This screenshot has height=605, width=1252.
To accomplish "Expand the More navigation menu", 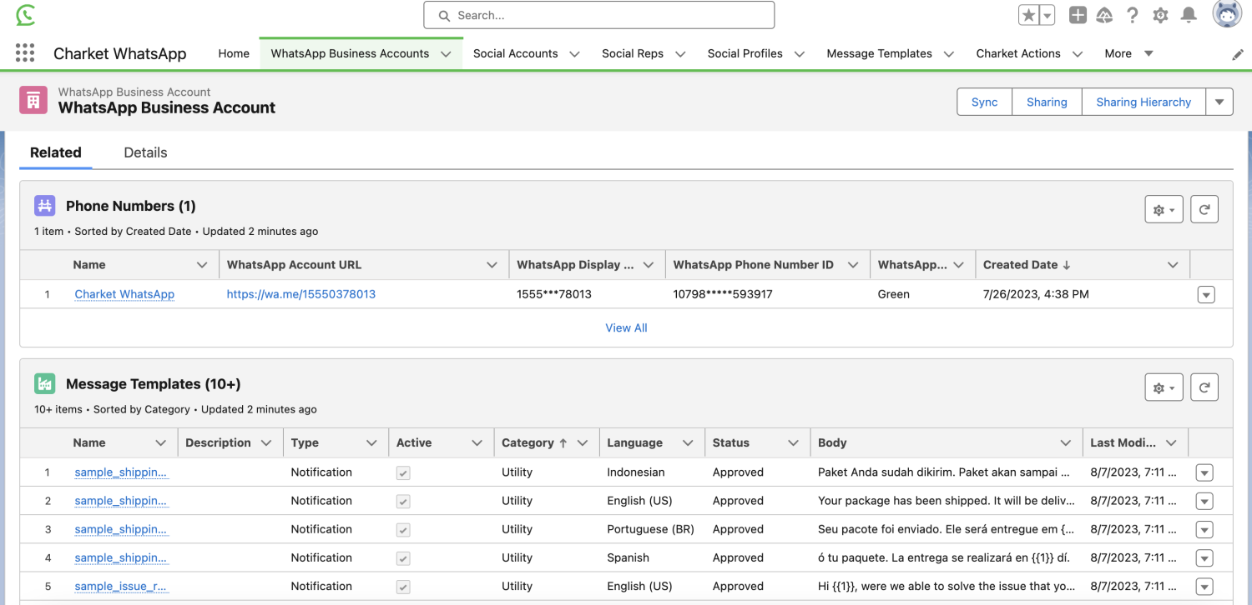I will click(x=1128, y=53).
